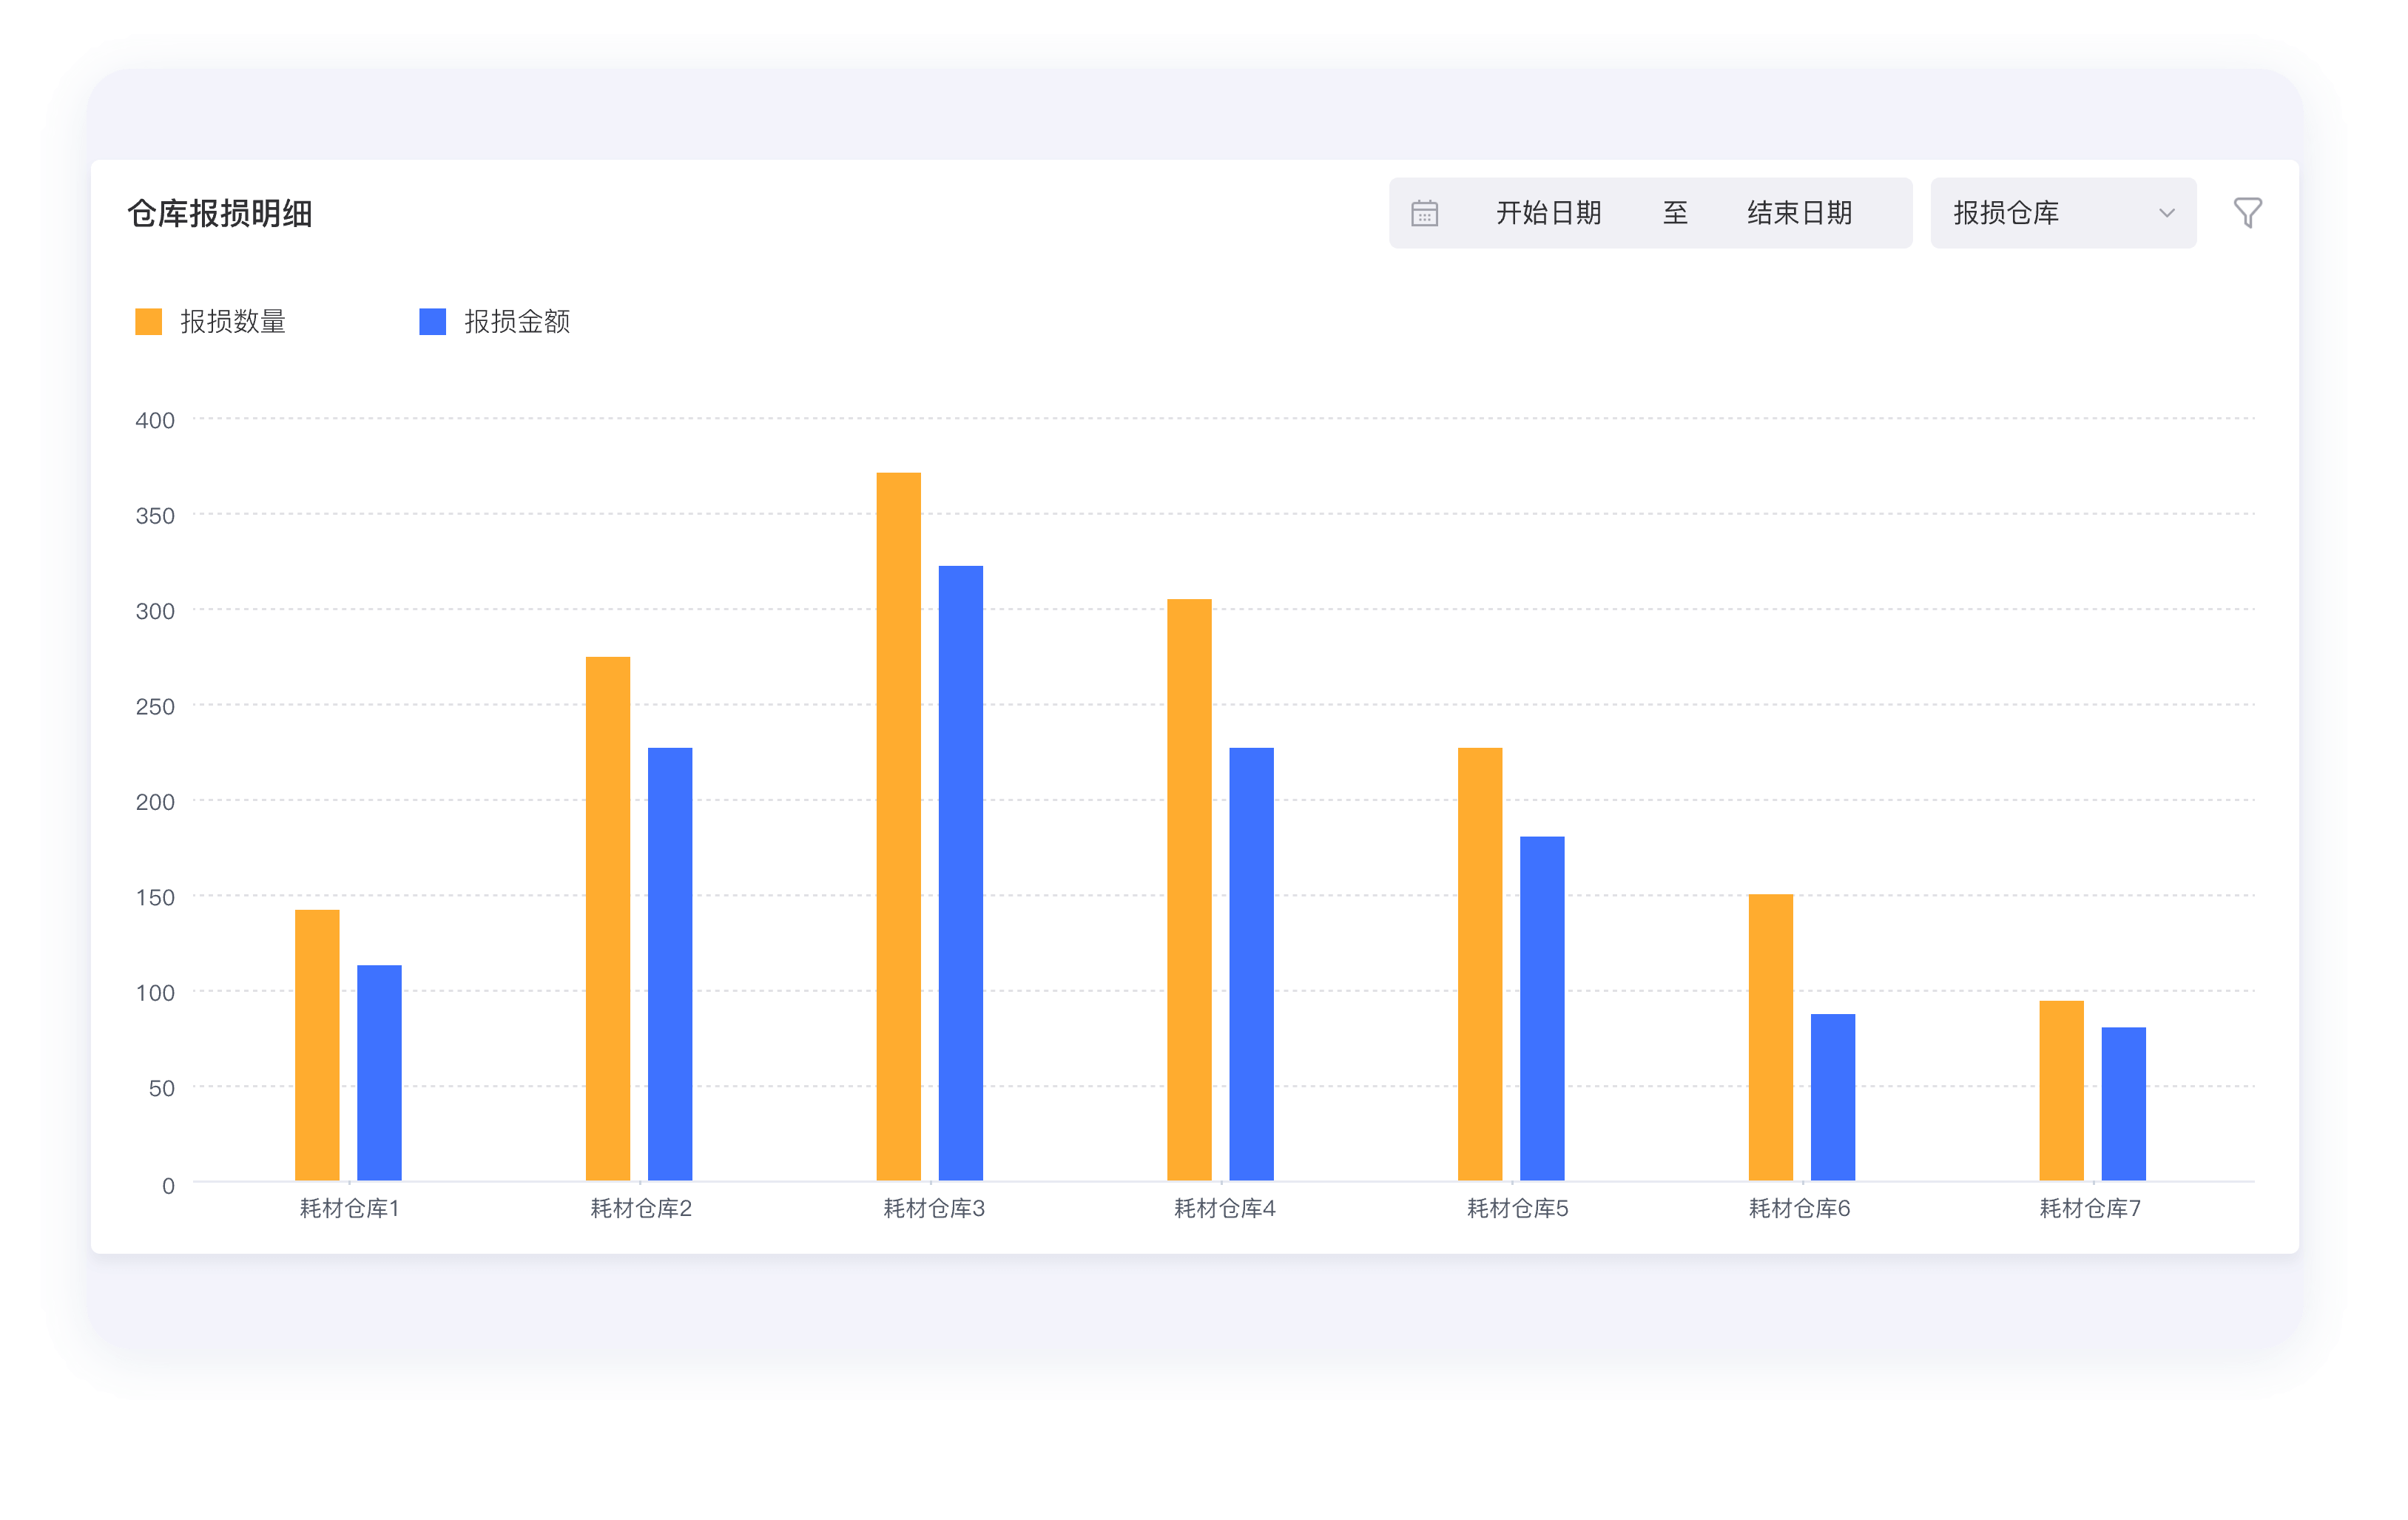Select the blue bar for 耗材仓库7
This screenshot has width=2408, height=1520.
point(2124,1104)
